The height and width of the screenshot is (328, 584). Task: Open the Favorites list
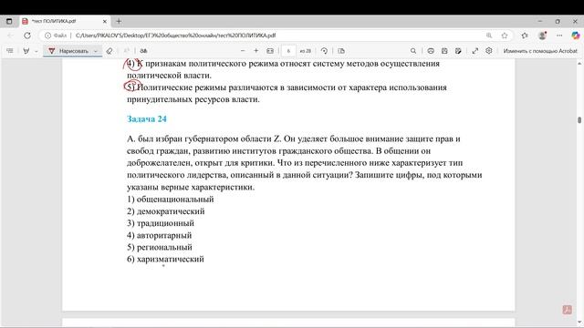tap(525, 36)
